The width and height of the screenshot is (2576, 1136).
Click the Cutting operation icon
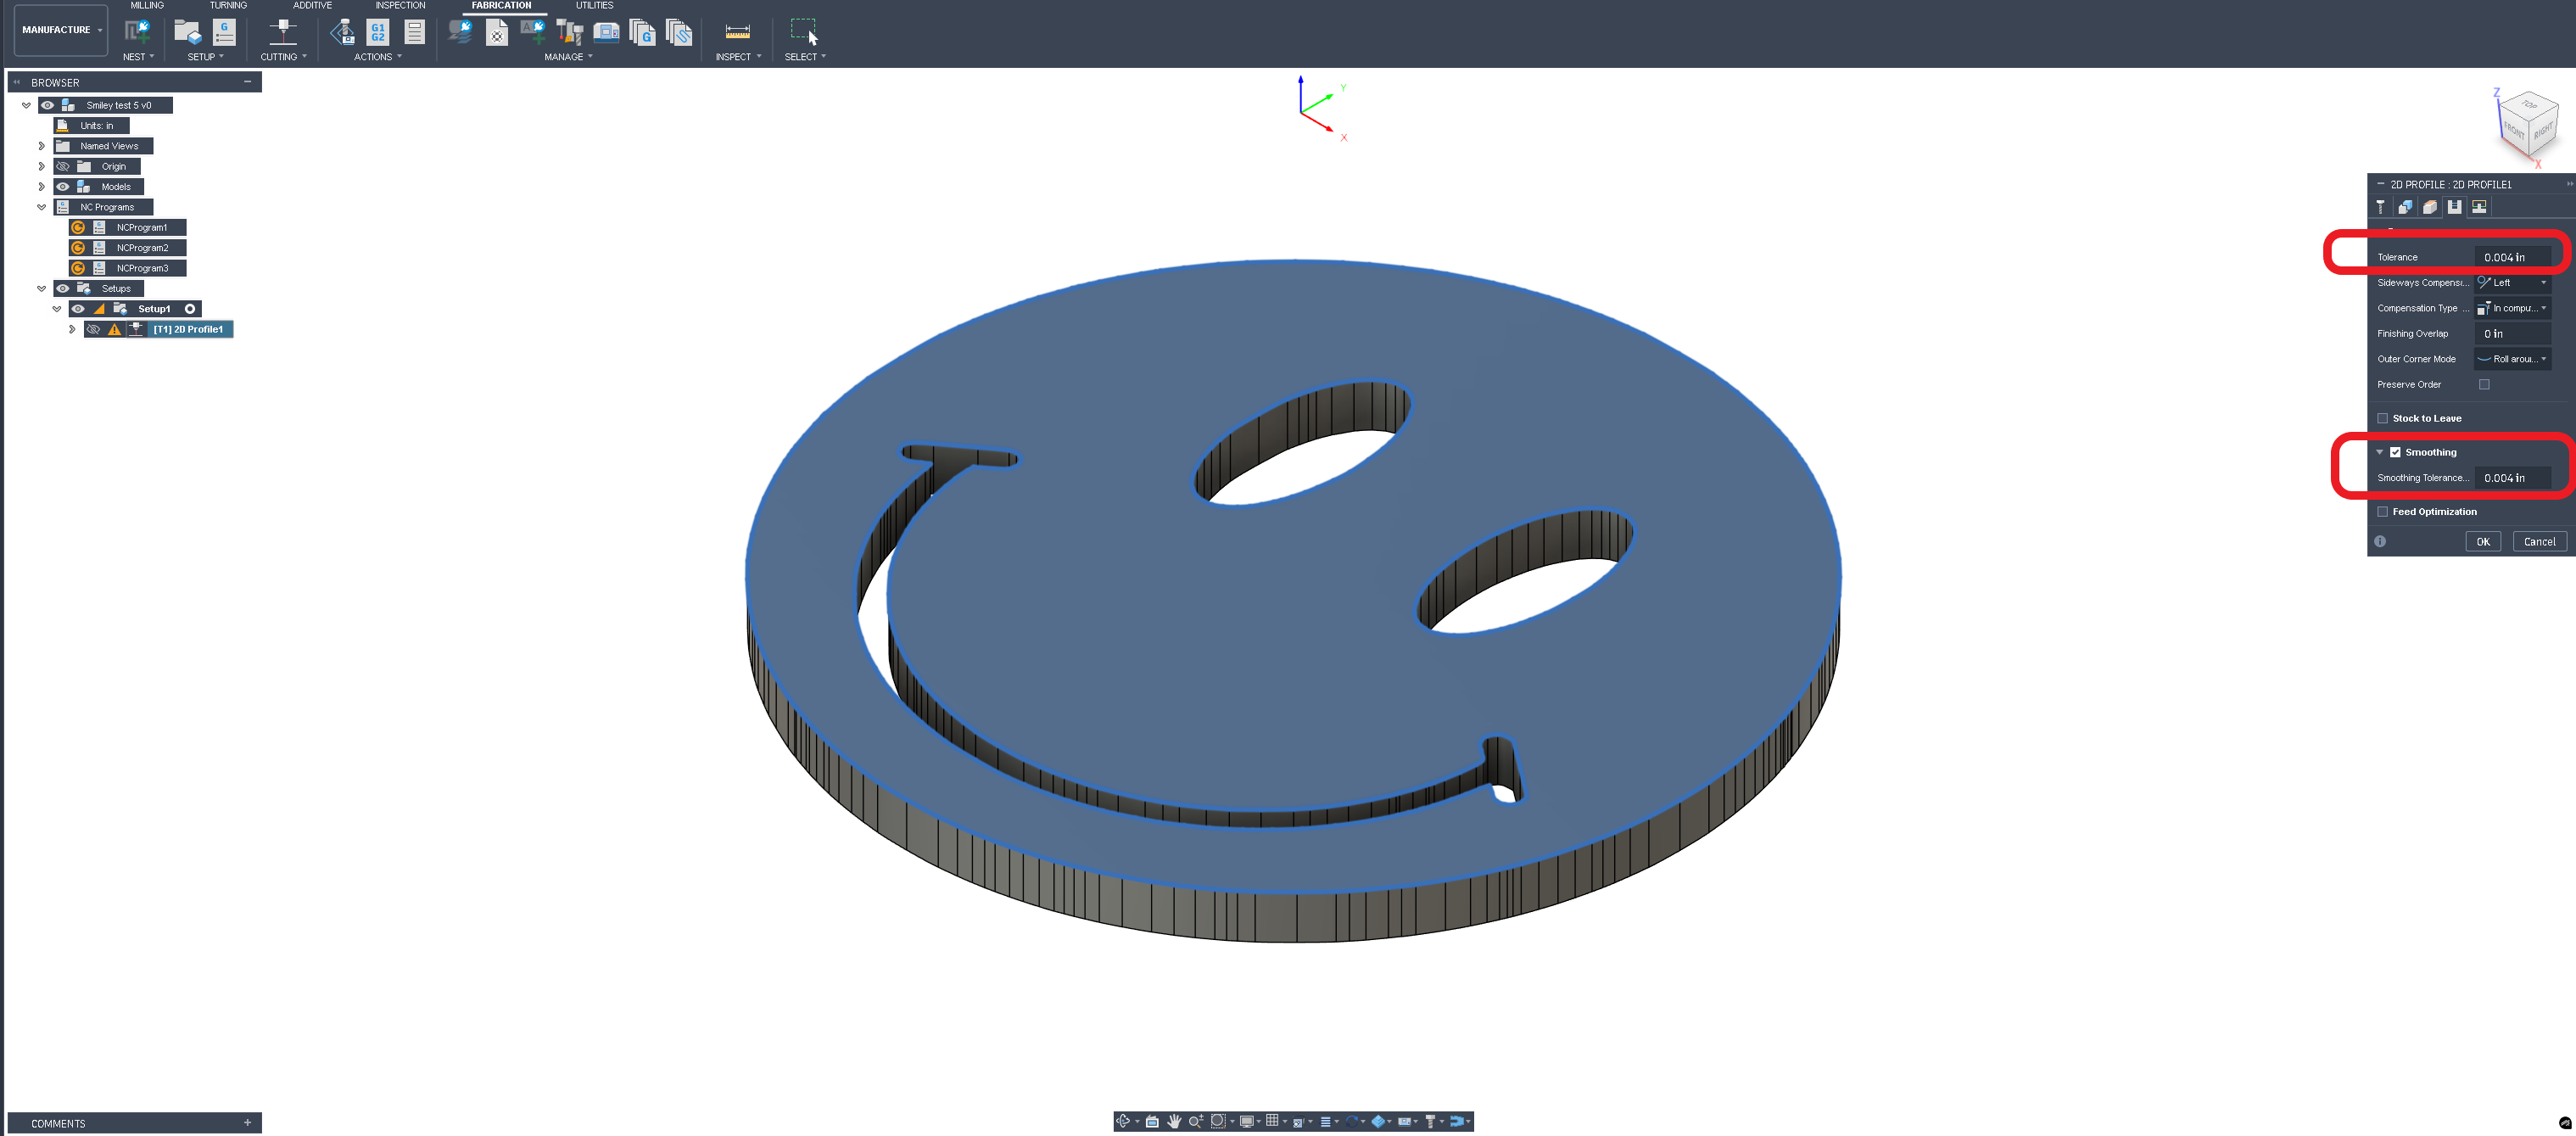click(283, 32)
